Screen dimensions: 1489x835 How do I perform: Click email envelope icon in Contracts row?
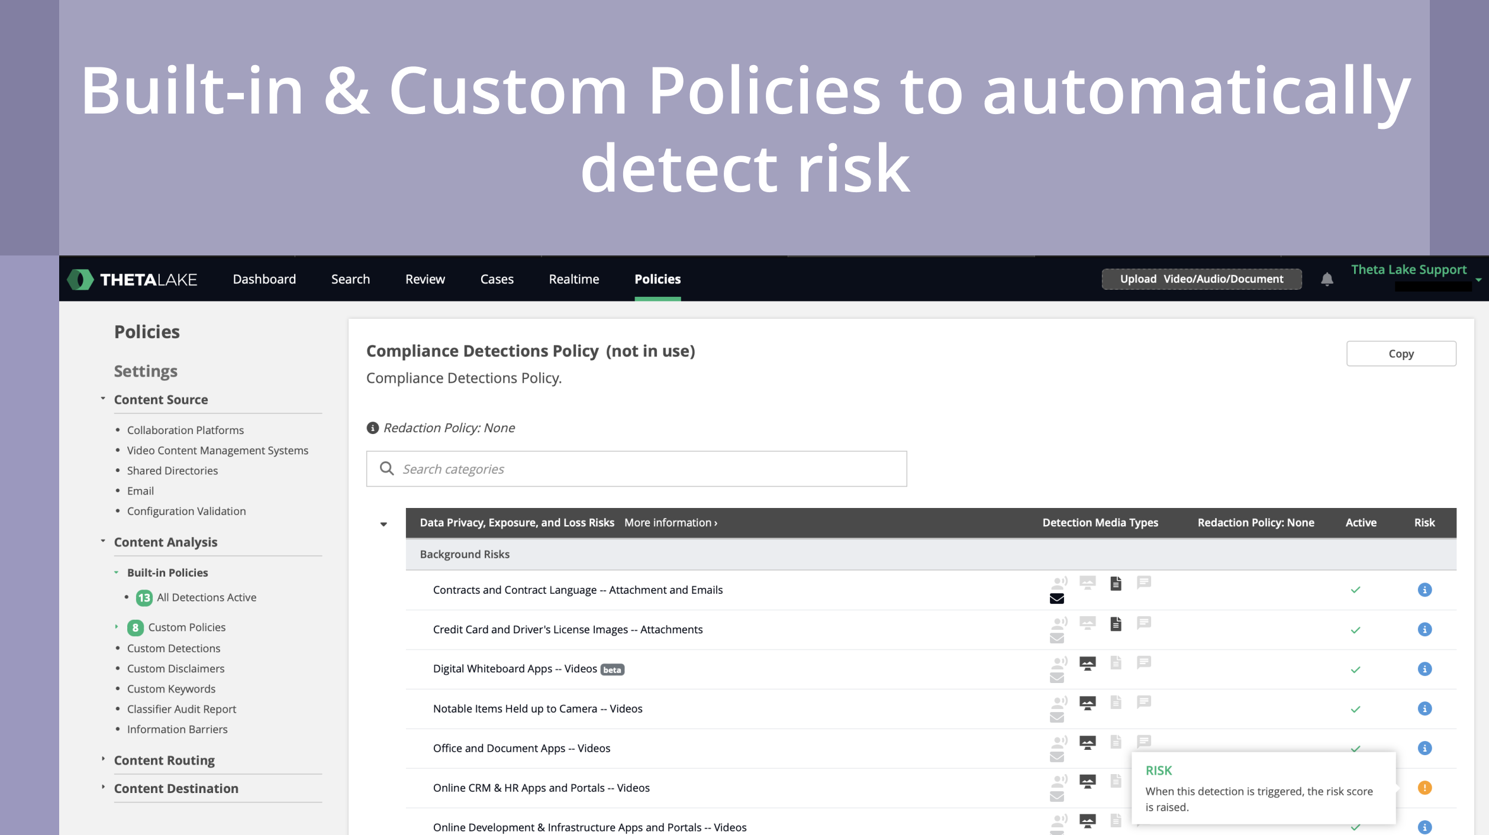(1057, 598)
